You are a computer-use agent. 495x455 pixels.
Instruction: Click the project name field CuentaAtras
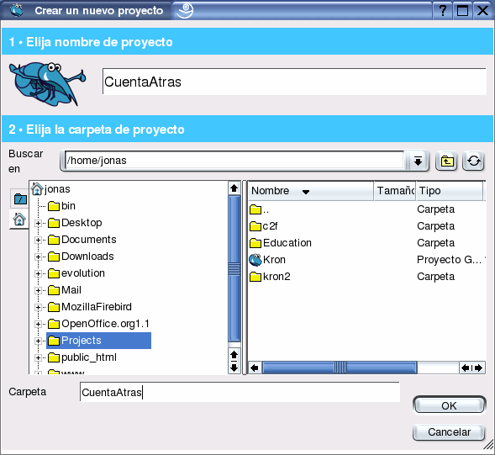294,82
